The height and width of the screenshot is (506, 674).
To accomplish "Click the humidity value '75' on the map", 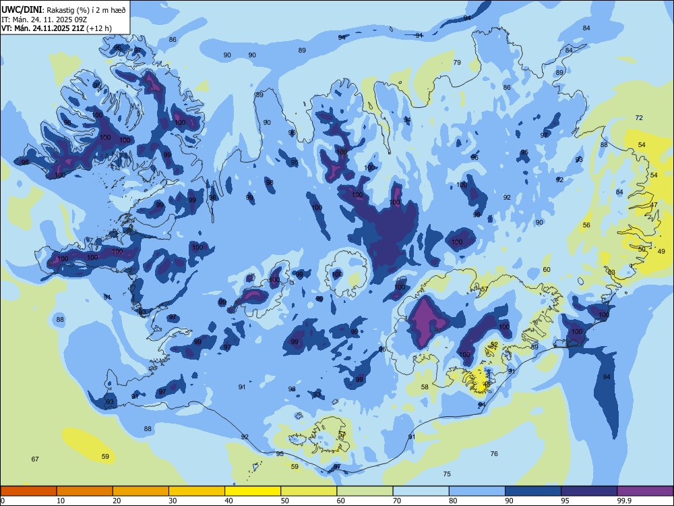I will 447,474.
